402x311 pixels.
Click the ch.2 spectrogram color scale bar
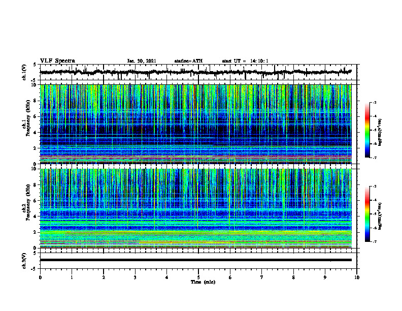tap(367, 214)
